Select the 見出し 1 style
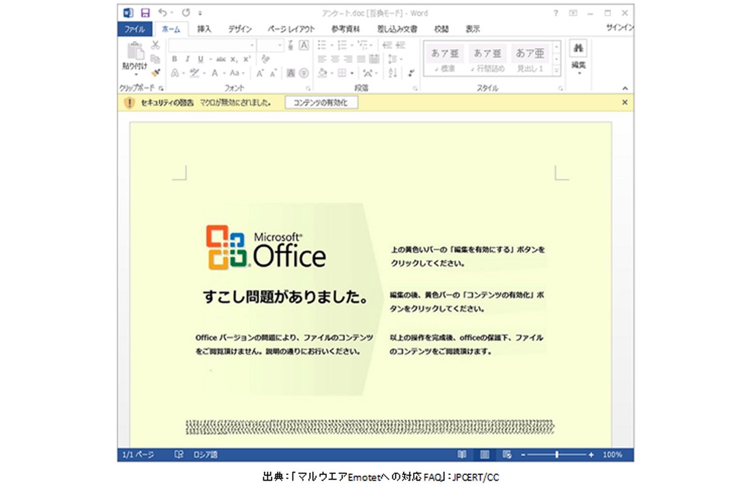This screenshot has height=504, width=756. 530,59
